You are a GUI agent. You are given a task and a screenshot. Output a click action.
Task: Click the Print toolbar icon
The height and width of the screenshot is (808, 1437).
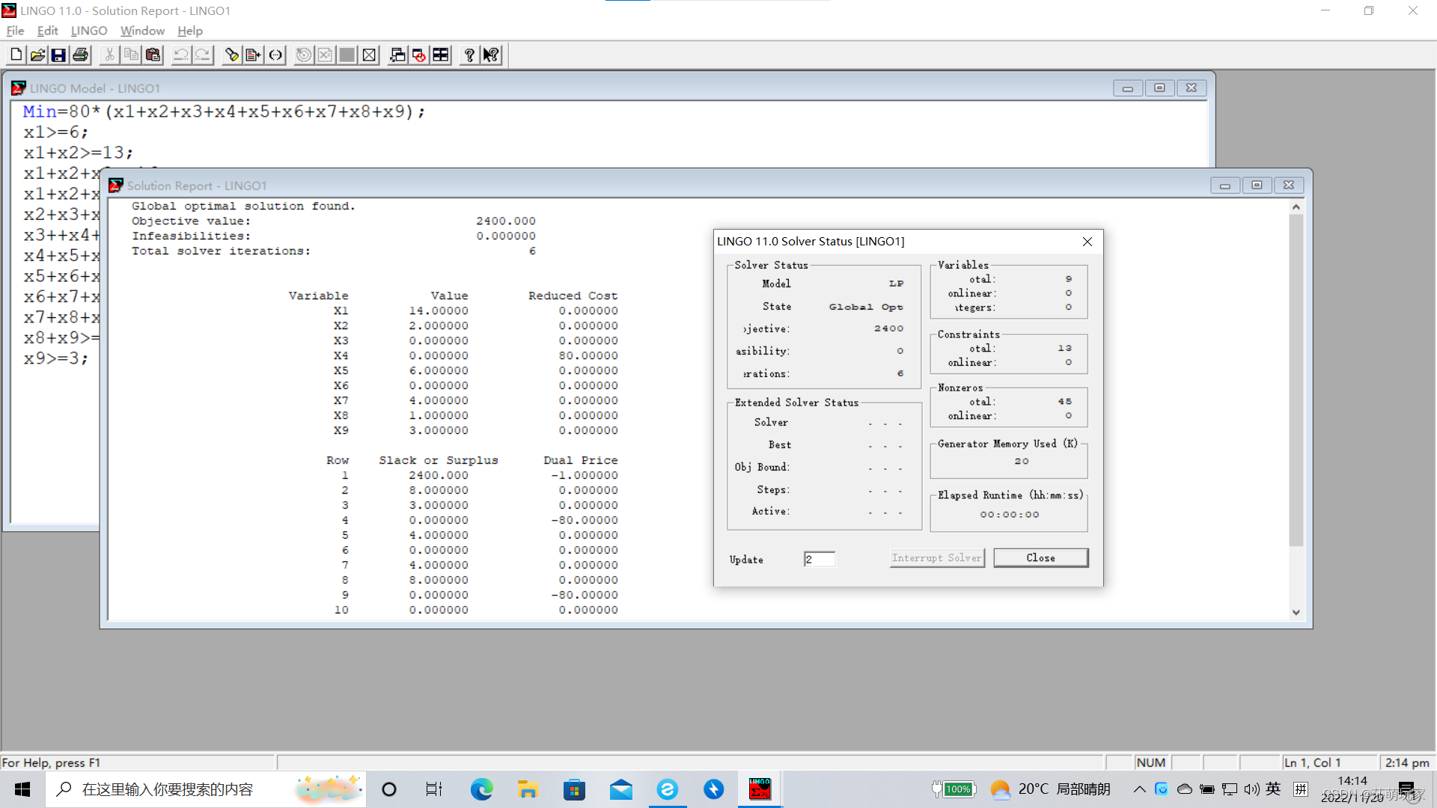point(80,55)
